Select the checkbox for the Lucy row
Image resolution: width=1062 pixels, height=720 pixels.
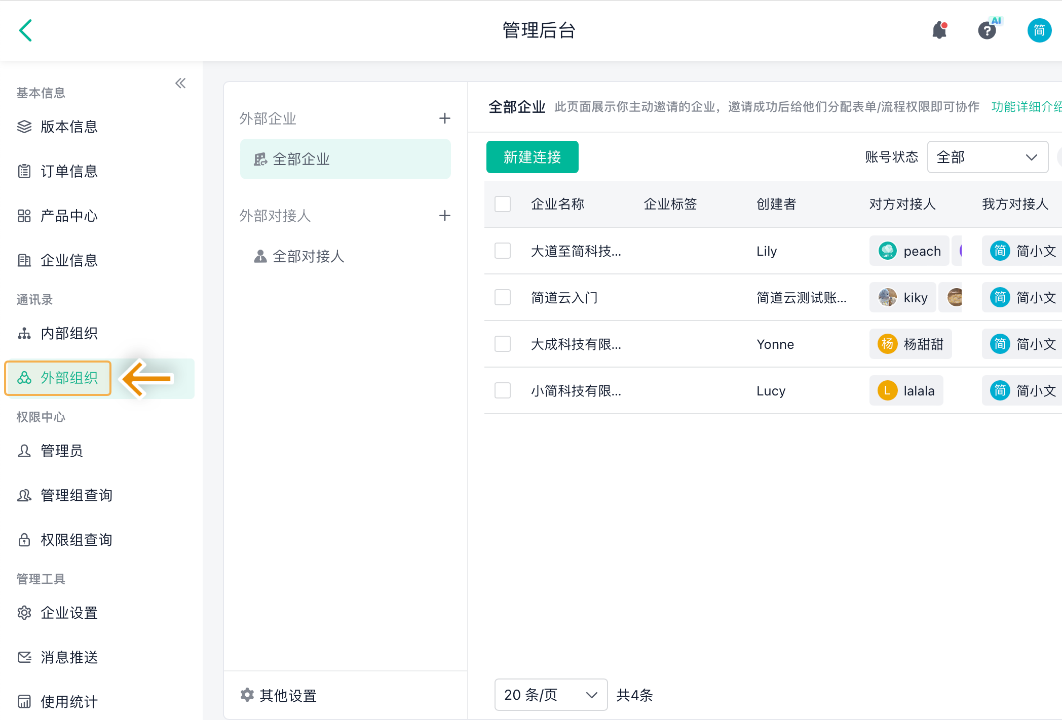coord(502,390)
